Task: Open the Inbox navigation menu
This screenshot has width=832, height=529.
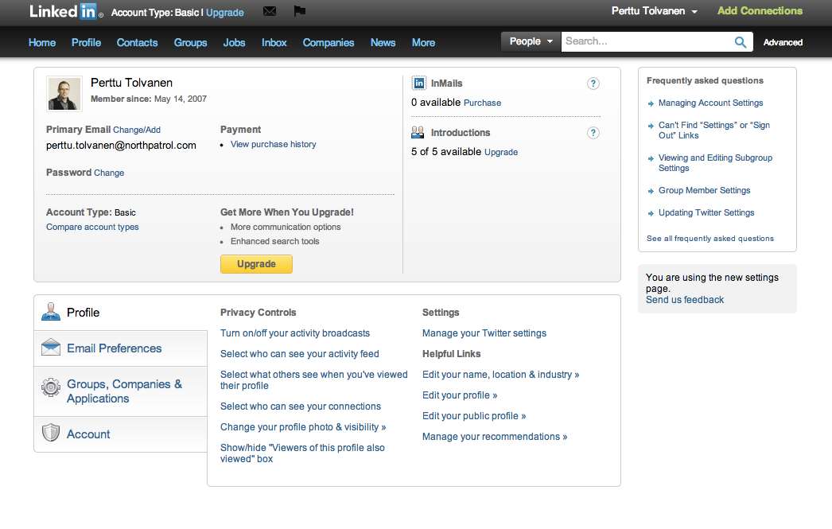Action: click(x=274, y=42)
